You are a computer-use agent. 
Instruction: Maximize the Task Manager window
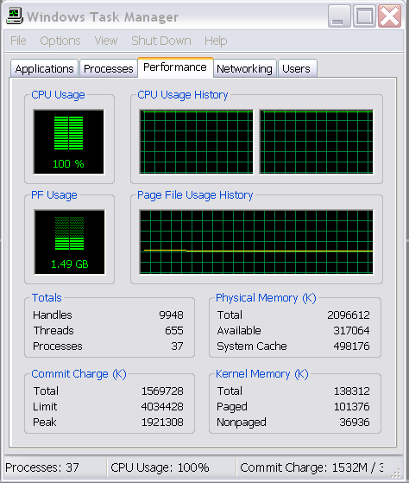coord(364,16)
